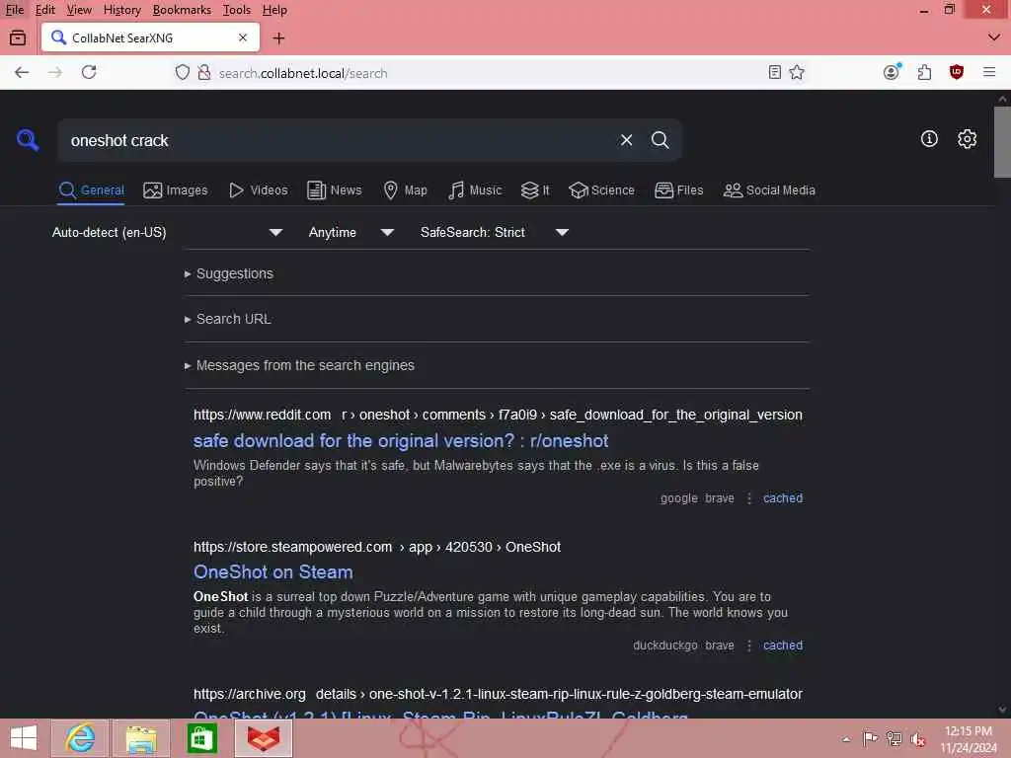Show hidden tray icons arrow
The height and width of the screenshot is (758, 1011).
point(846,739)
